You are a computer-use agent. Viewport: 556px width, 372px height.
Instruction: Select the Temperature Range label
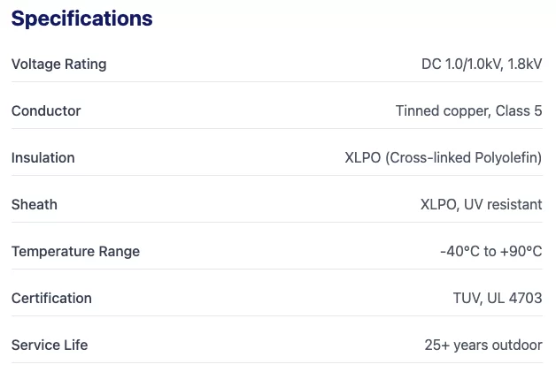75,252
